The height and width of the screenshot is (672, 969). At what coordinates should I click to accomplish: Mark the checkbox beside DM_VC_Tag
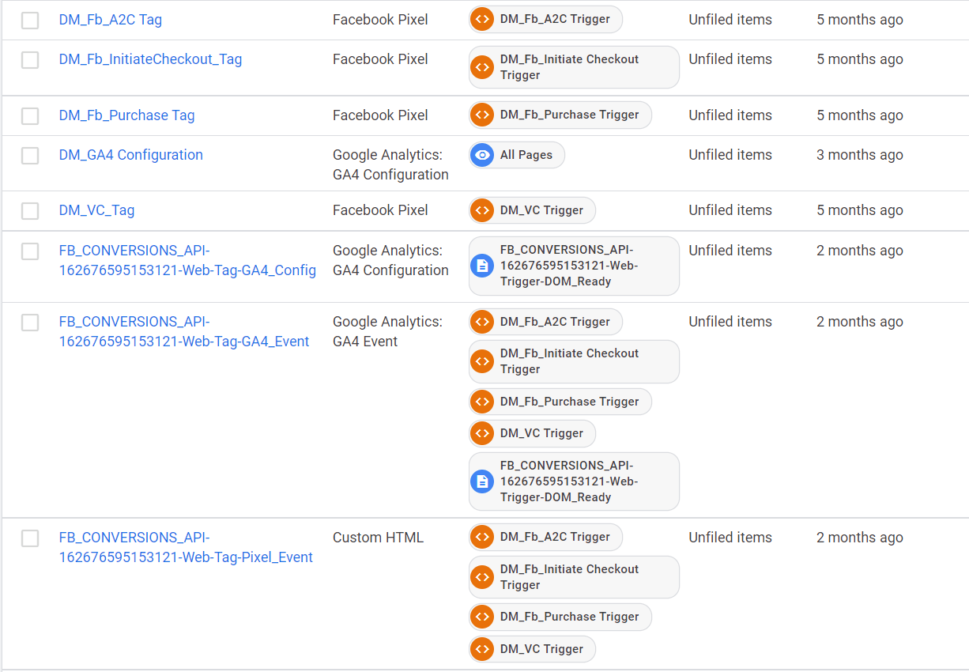(30, 211)
